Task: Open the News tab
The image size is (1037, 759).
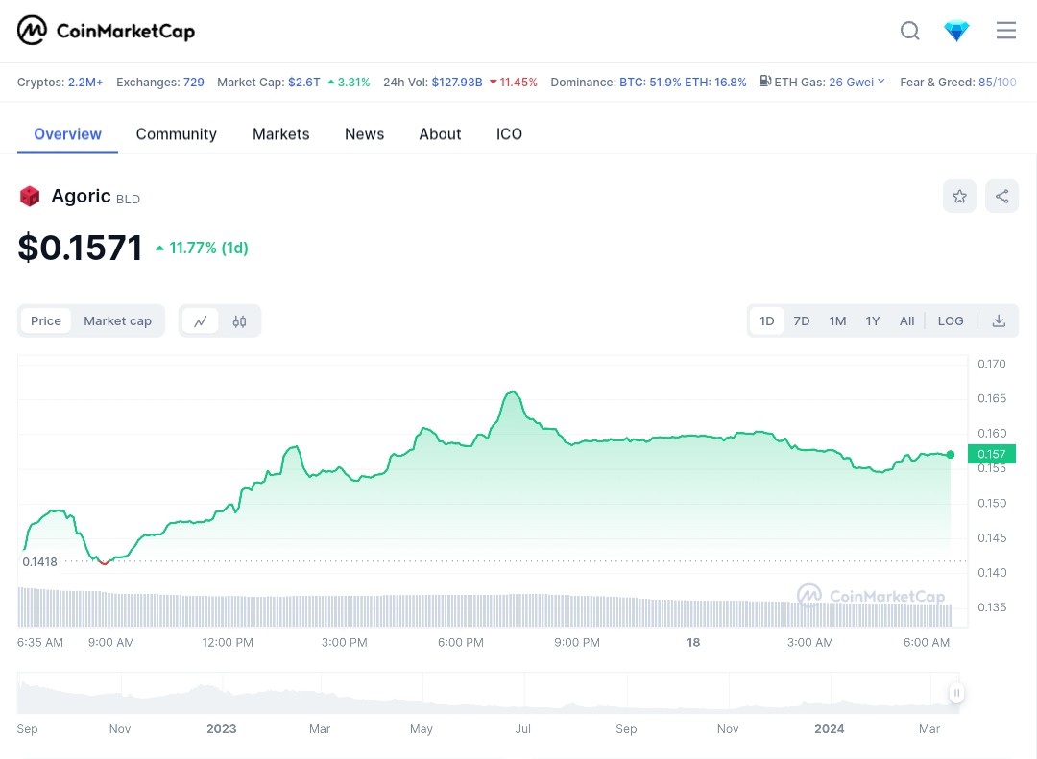Action: point(365,134)
